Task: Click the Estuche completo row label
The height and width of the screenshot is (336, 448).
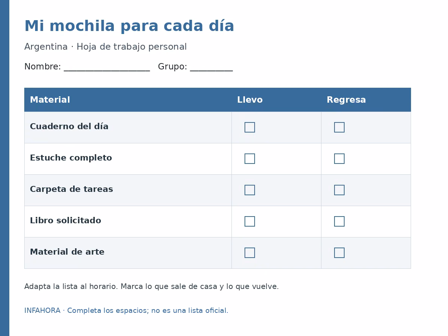Action: click(x=71, y=158)
